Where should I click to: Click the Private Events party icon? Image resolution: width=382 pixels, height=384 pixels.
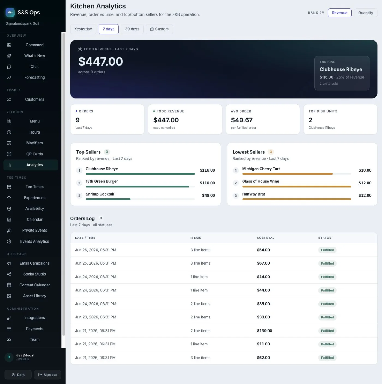coord(9,231)
